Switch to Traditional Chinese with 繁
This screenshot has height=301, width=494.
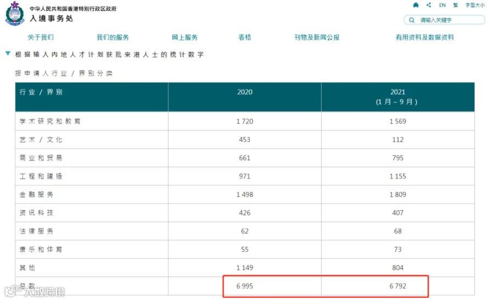click(456, 5)
